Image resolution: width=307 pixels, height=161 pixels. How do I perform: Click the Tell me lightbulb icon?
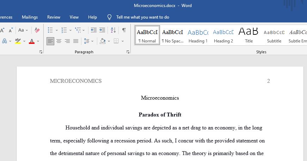110,17
